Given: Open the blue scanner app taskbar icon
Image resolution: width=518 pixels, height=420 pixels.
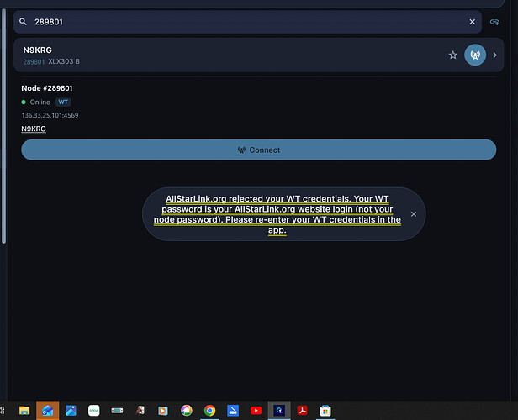Looking at the screenshot, I should pos(233,411).
